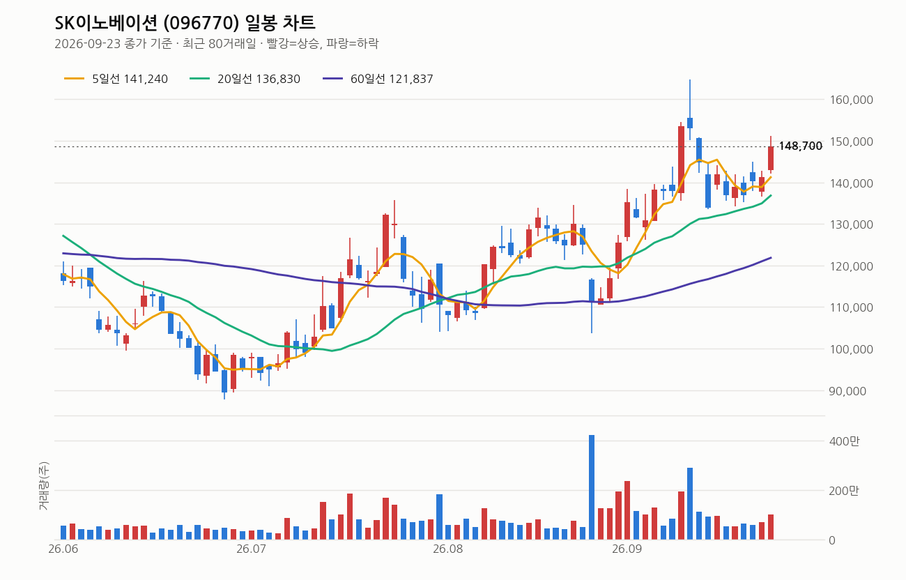Click the current price label 148,700
This screenshot has width=906, height=580.
click(x=800, y=146)
